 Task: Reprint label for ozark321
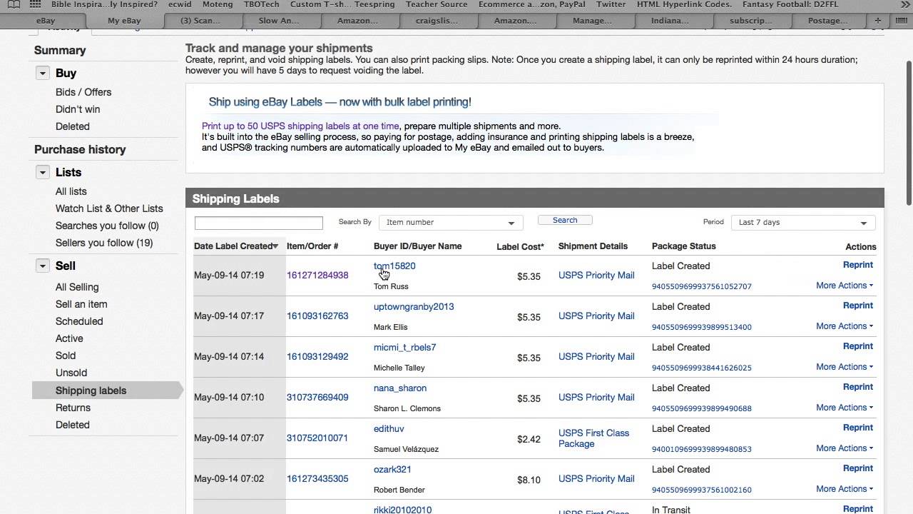[858, 468]
